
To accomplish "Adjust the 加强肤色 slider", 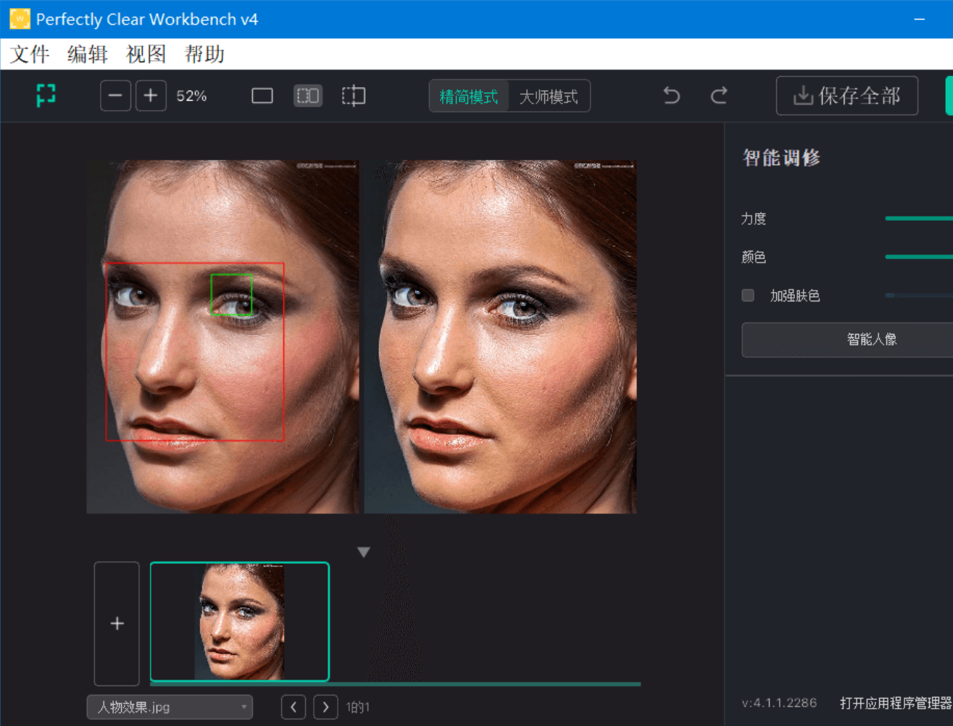I will click(919, 296).
